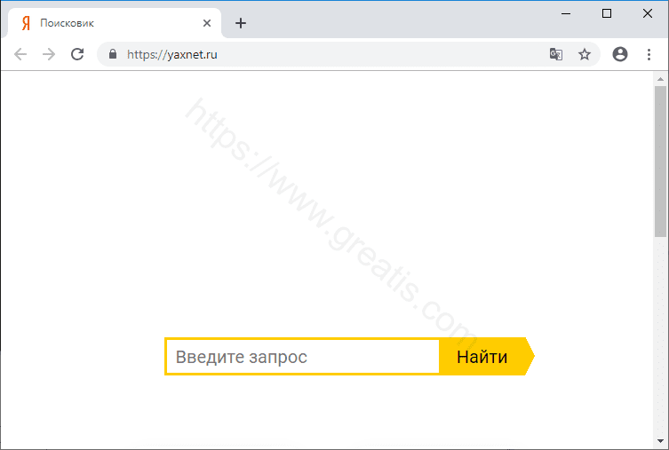Close the browser window
The image size is (669, 450).
(x=648, y=12)
